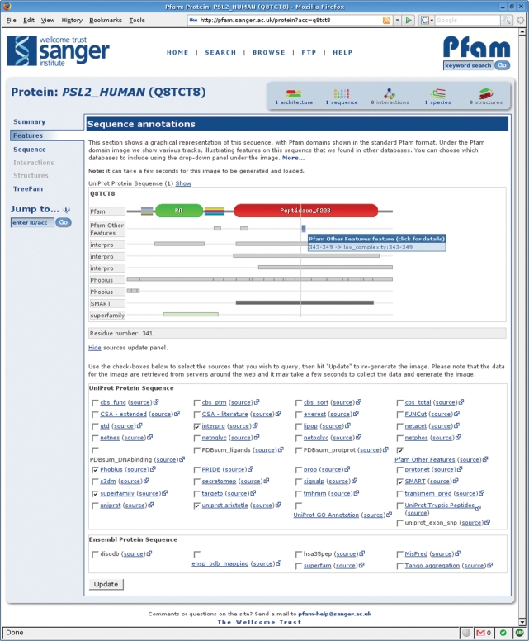
Task: Enable the cbs_func checkbox
Action: coord(95,402)
